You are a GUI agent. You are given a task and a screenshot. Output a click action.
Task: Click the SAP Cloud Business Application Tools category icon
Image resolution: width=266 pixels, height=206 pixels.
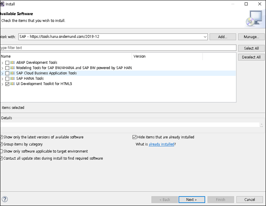(x=13, y=73)
